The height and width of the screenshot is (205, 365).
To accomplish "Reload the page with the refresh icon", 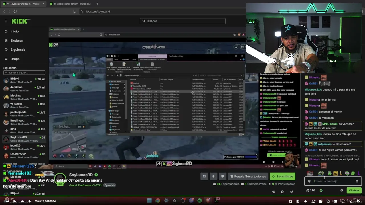I will [x=15, y=11].
